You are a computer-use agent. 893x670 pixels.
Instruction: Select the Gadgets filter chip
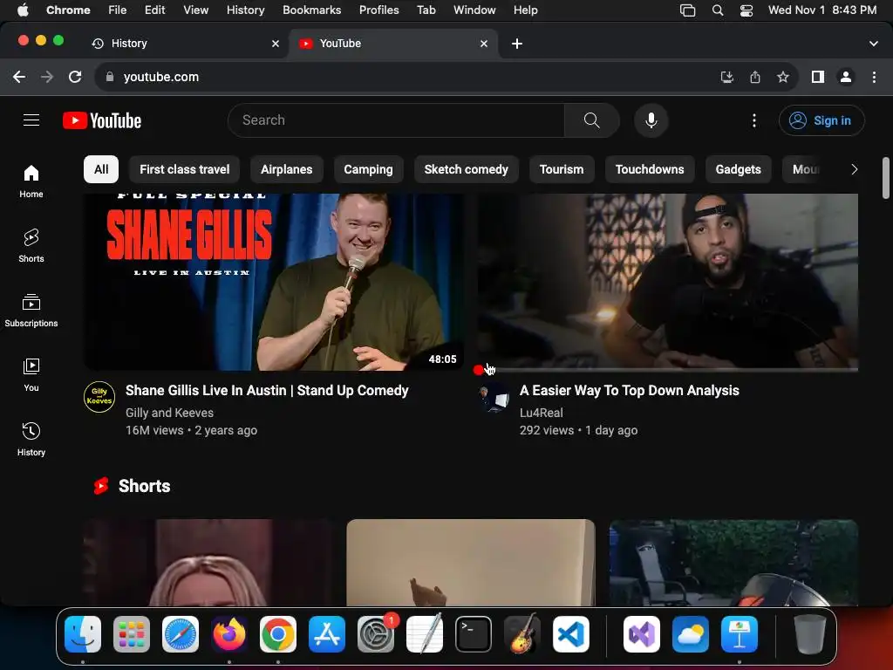coord(738,169)
